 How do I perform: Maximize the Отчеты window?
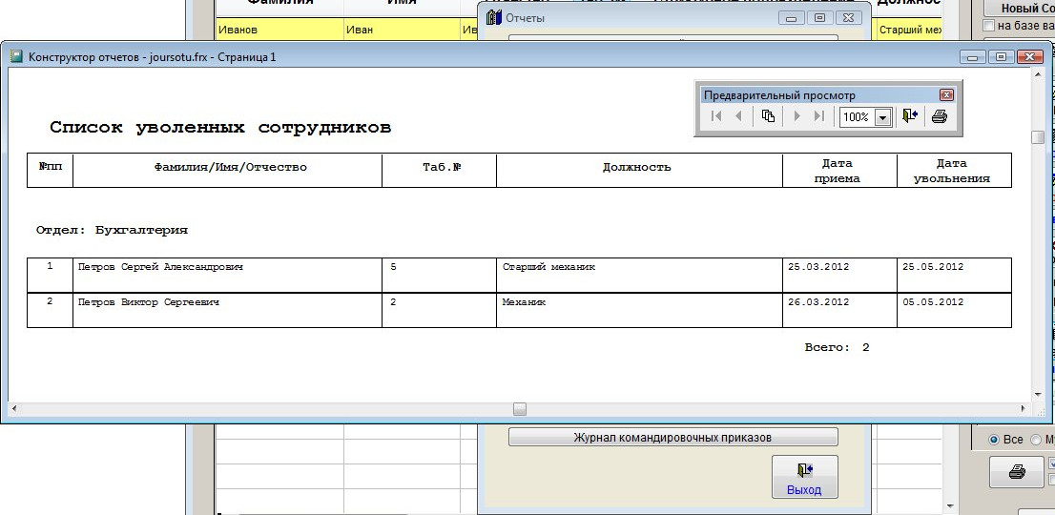coord(819,18)
